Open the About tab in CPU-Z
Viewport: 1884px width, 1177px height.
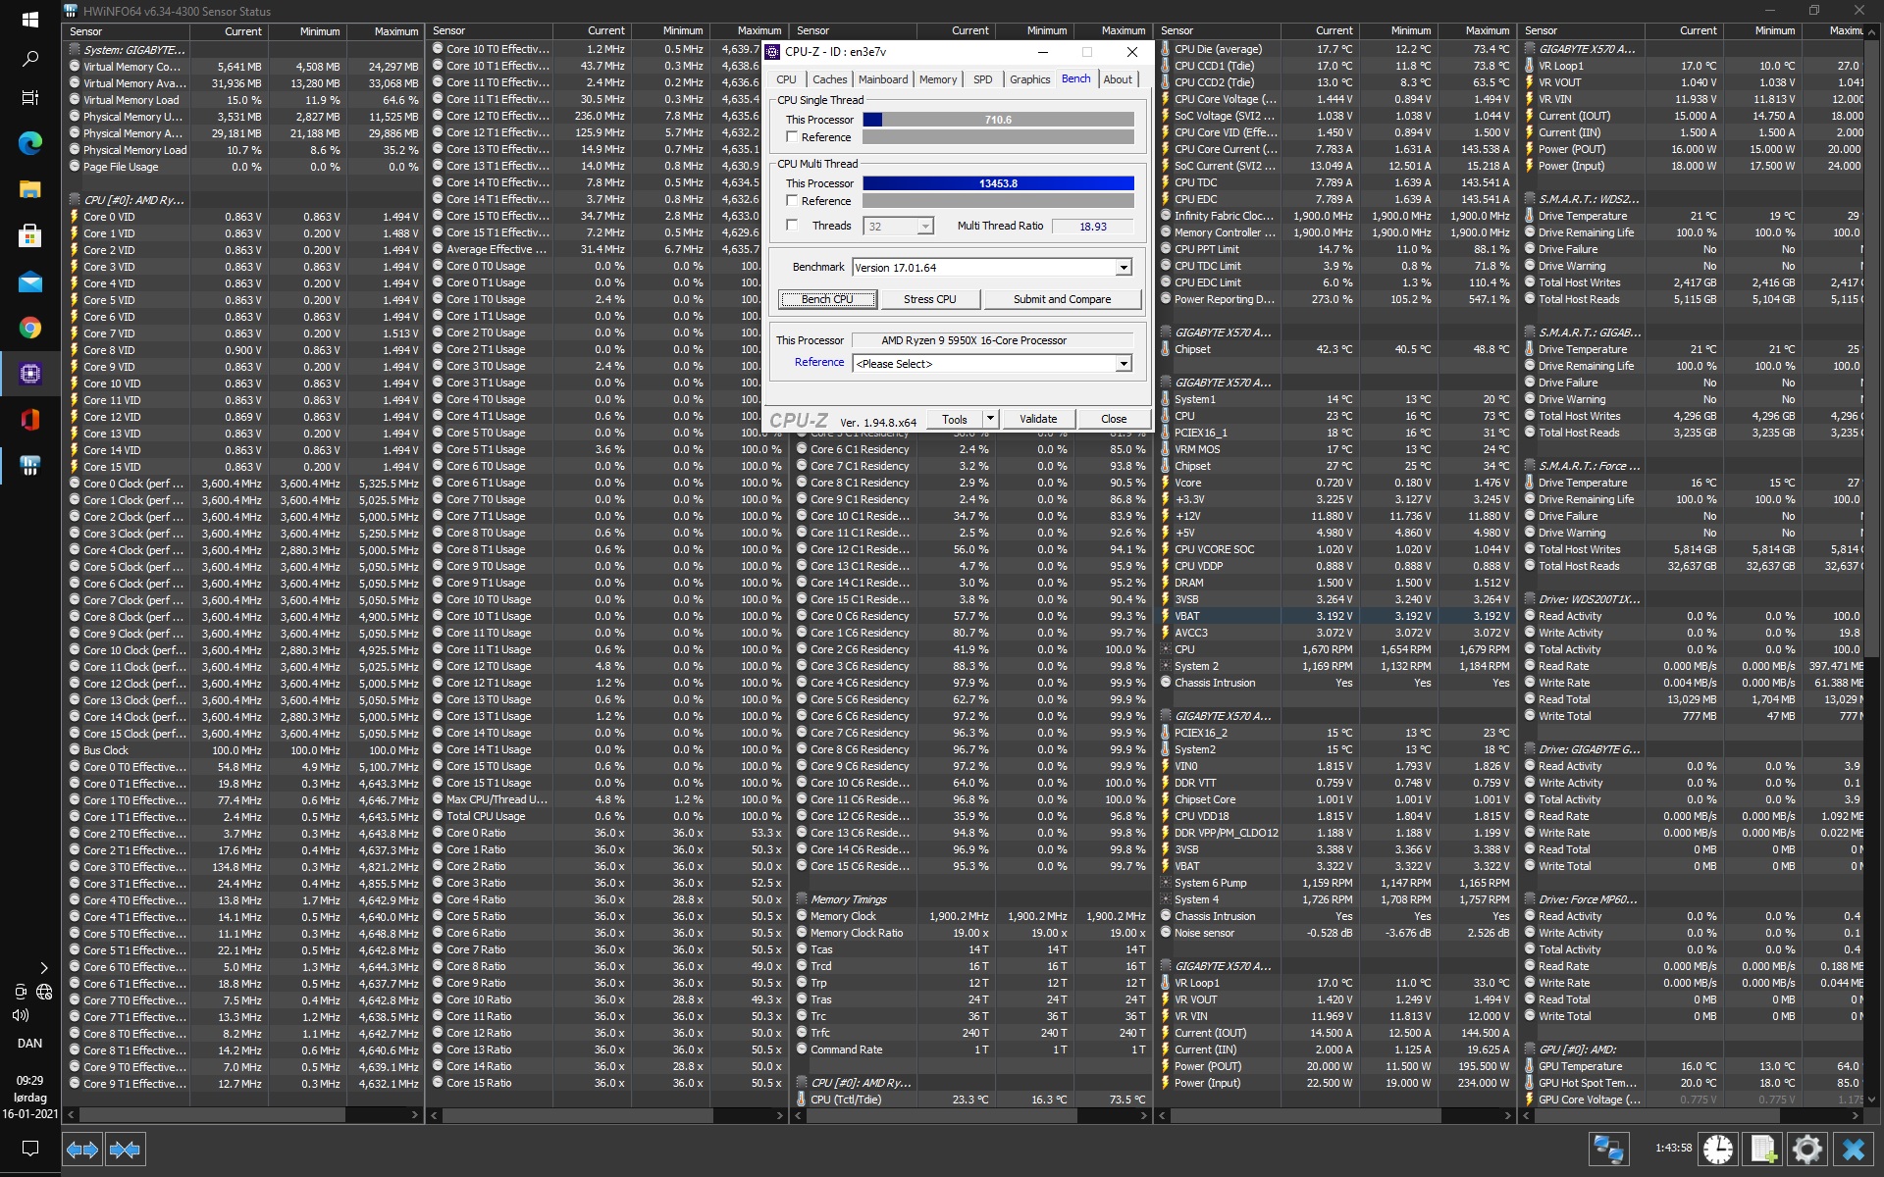[x=1118, y=79]
